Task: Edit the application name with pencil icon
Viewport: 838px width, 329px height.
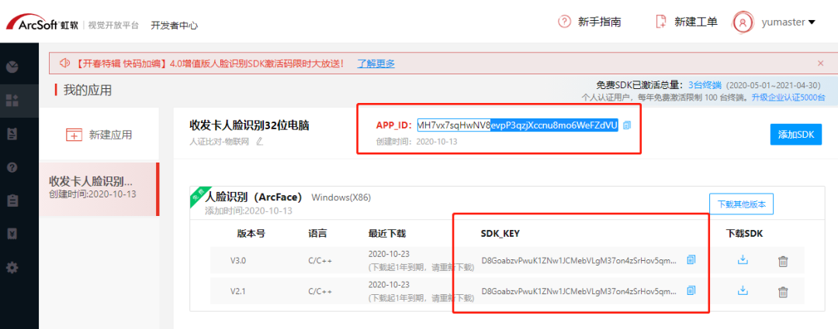Action: (260, 142)
